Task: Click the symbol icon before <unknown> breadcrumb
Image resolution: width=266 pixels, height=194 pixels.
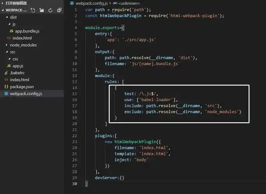Action: click(x=115, y=3)
